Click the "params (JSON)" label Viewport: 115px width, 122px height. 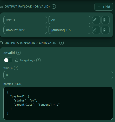13,84
